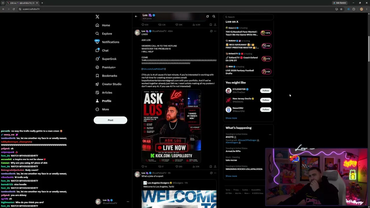Open Grok actions on the 'What a joke' post
The image size is (370, 208).
[x=211, y=173]
